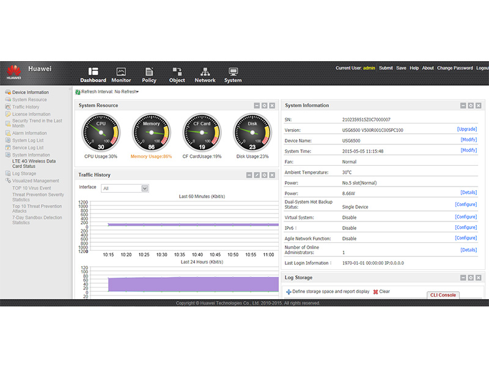
Task: Select Alarm Information in sidebar
Action: point(29,133)
